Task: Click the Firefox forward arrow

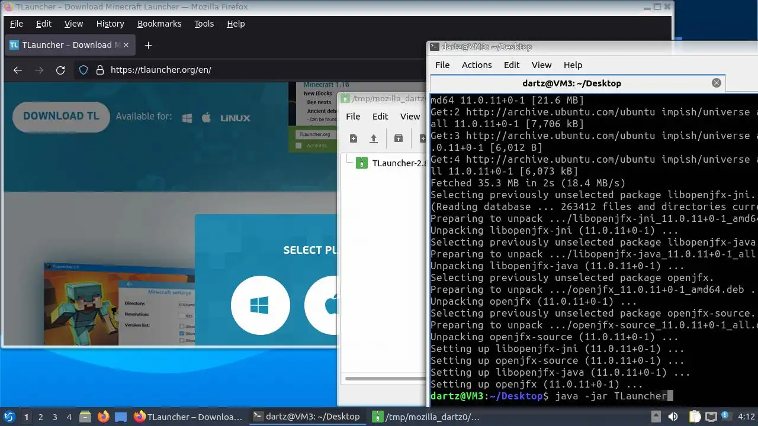Action: click(x=39, y=70)
